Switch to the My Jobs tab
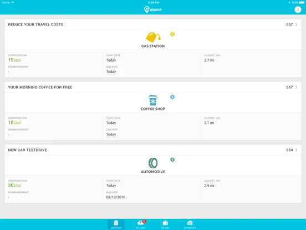Image resolution: width=306 pixels, height=230 pixels. tap(141, 224)
